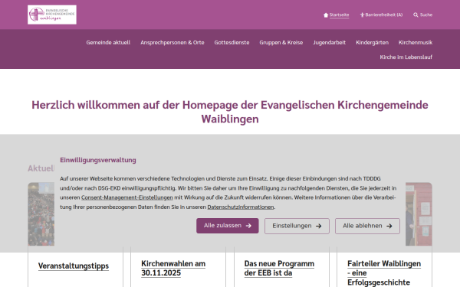Open the Kindergärten menu
Viewport: 460px width, 287px height.
pyautogui.click(x=372, y=42)
